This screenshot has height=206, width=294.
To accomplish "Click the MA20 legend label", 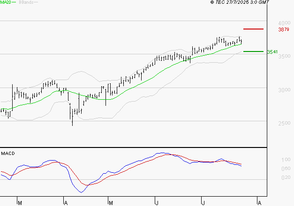I will coord(6,2).
